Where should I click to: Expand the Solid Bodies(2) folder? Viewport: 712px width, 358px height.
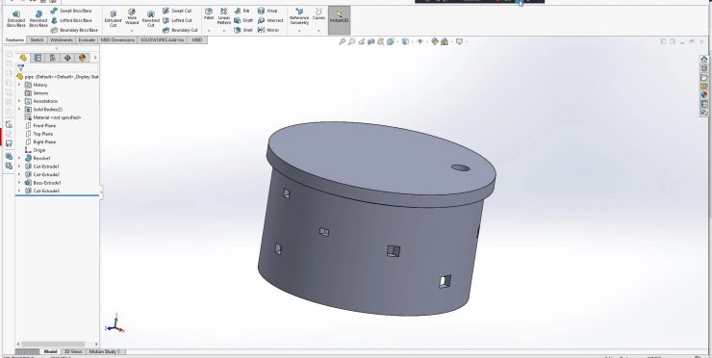[19, 110]
